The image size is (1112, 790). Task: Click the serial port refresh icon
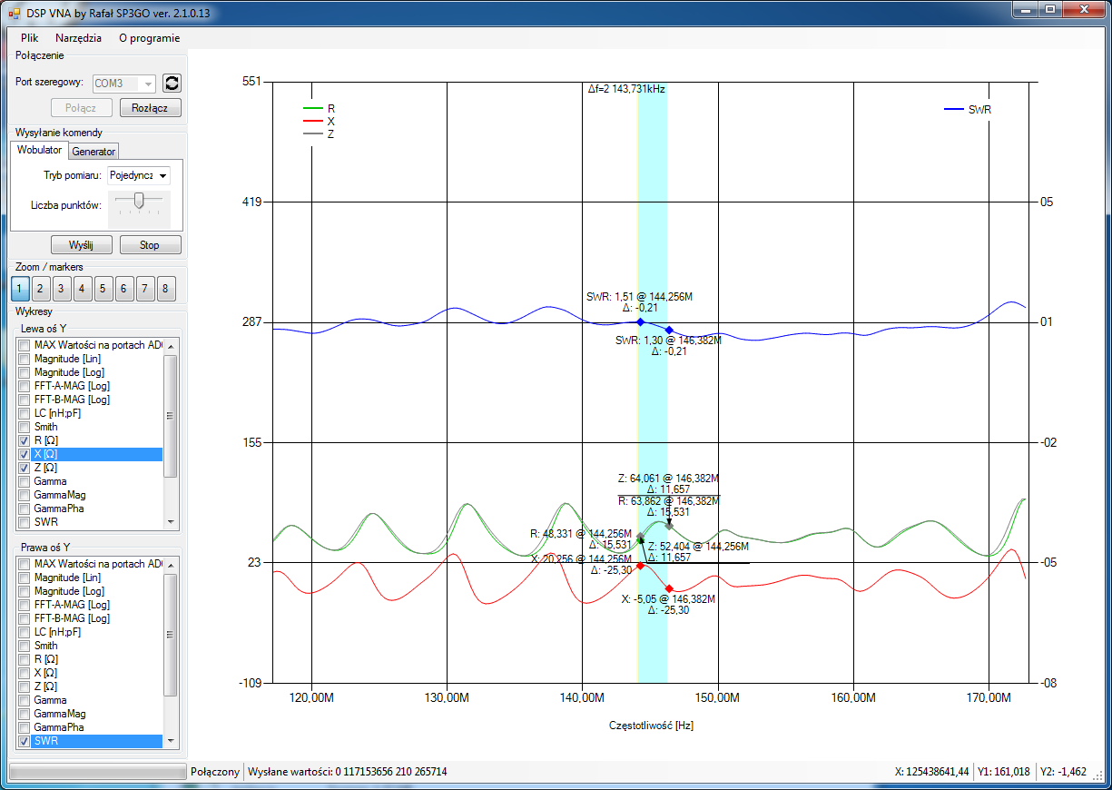pyautogui.click(x=172, y=84)
